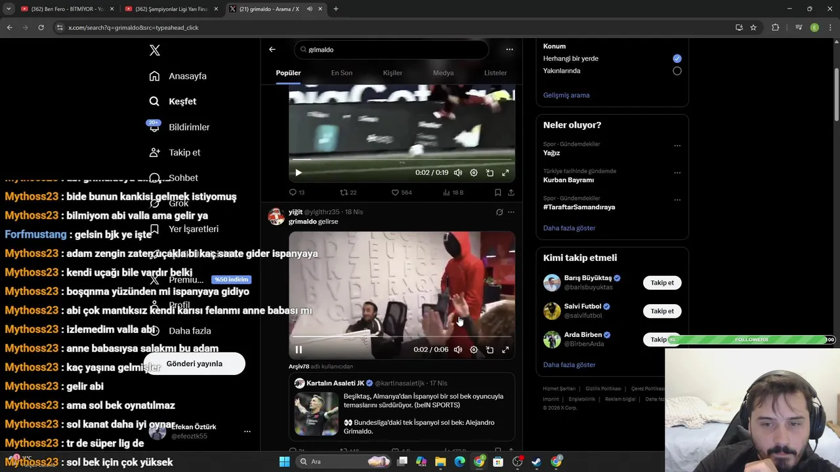
Task: Enter fullscreen on yiğit's video
Action: tap(505, 350)
